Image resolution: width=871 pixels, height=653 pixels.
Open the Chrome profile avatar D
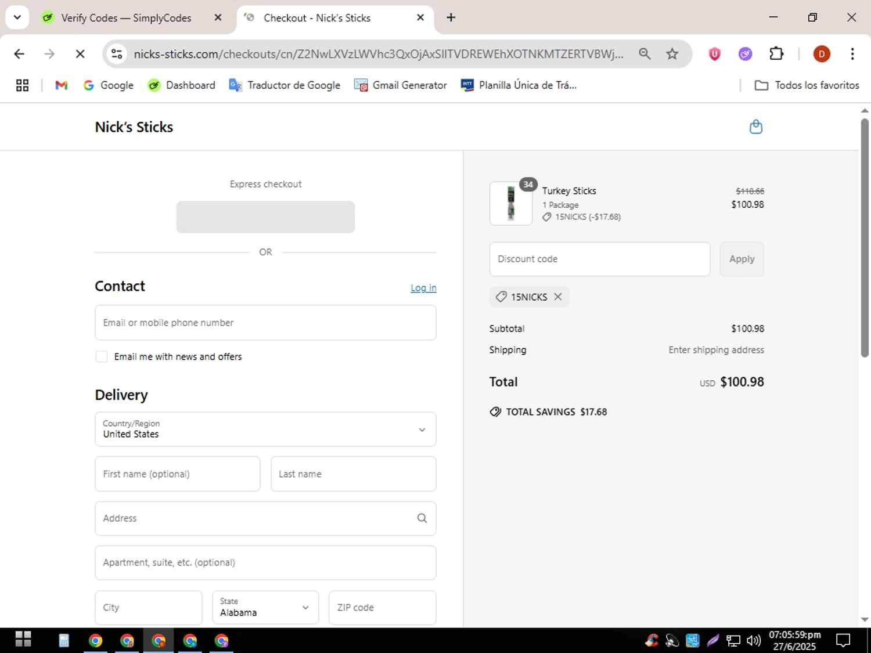coord(821,54)
